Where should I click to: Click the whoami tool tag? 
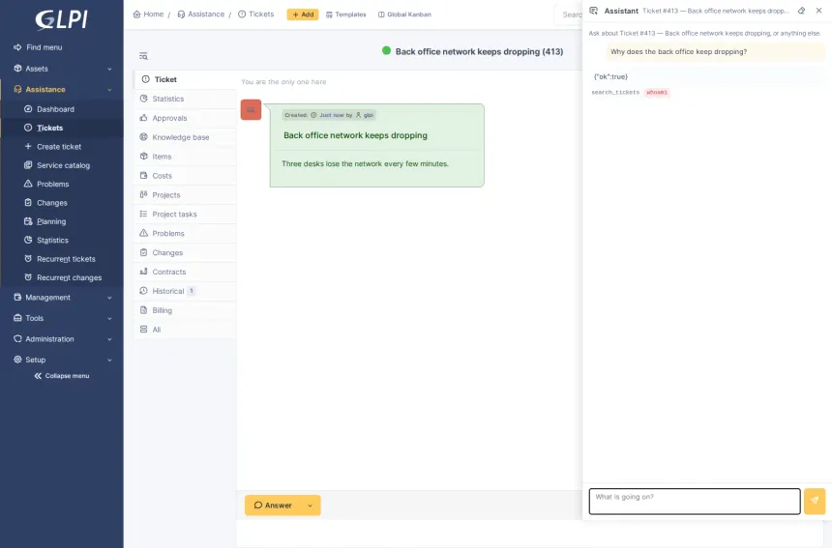(657, 92)
